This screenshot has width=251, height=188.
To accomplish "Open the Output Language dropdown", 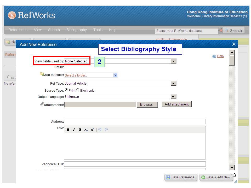I will point(173,97).
